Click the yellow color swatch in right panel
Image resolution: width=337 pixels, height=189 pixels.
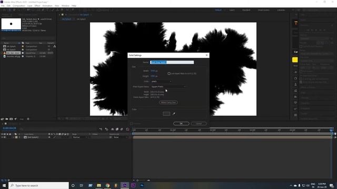(295, 60)
